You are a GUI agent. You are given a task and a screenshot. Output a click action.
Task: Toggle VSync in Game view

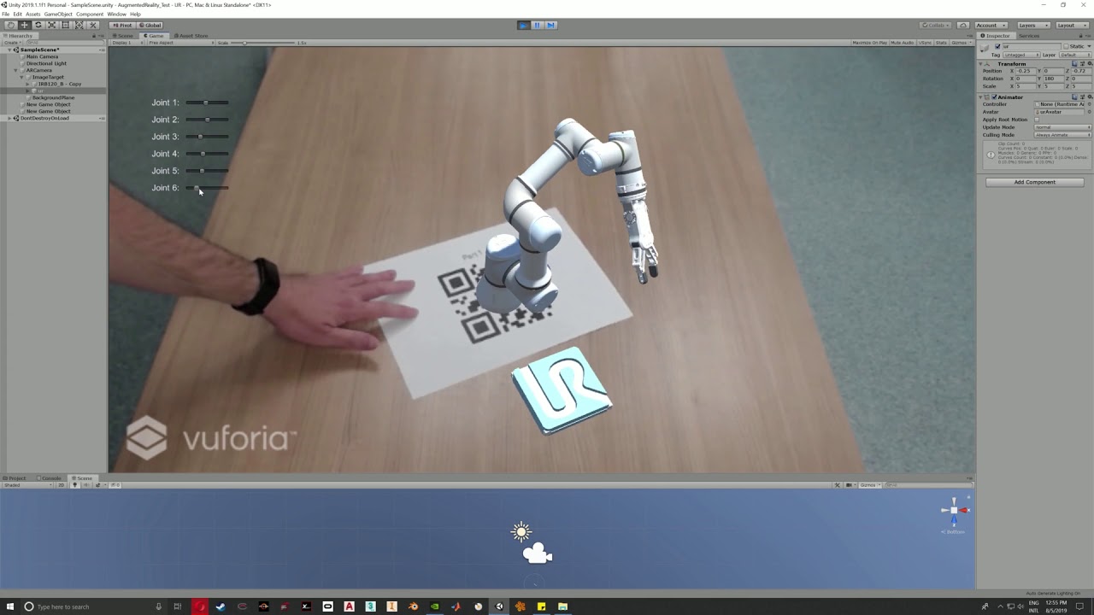tap(925, 43)
